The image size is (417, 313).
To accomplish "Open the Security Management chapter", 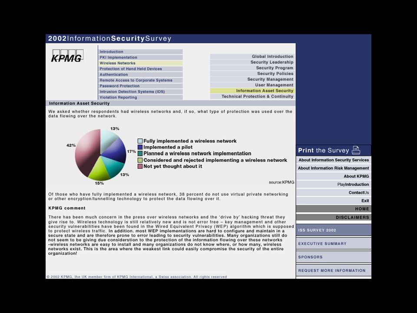I will (x=252, y=79).
